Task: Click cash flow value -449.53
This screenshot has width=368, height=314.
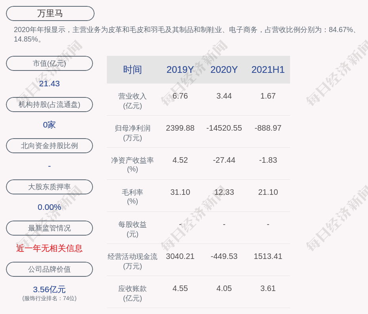Action: point(224,256)
